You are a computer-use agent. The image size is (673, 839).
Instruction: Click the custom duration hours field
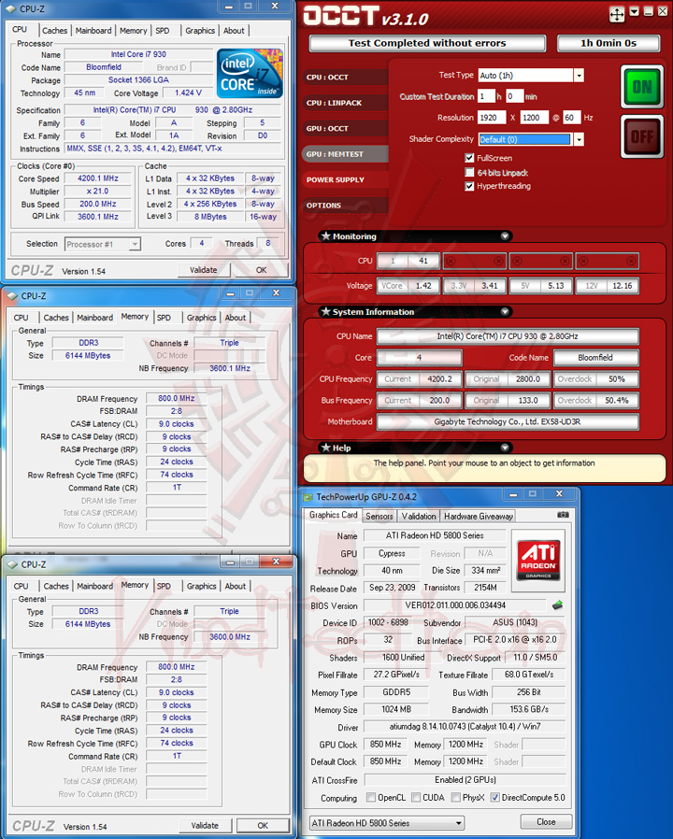[x=487, y=96]
